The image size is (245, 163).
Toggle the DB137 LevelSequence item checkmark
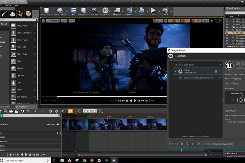click(x=220, y=71)
